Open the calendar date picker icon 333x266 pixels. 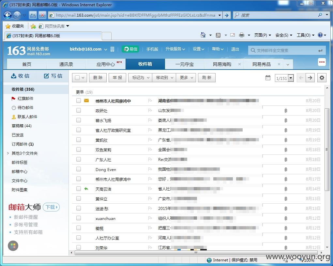pyautogui.click(x=268, y=78)
